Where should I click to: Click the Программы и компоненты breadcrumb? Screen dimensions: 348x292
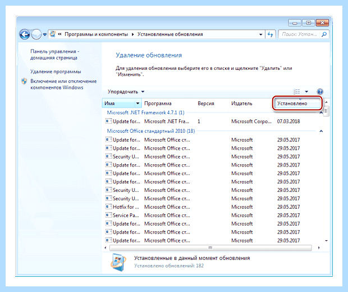[x=97, y=34]
